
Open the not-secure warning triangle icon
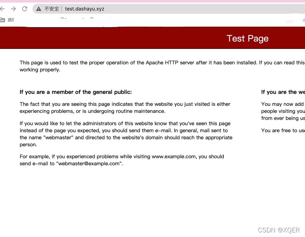[x=39, y=9]
